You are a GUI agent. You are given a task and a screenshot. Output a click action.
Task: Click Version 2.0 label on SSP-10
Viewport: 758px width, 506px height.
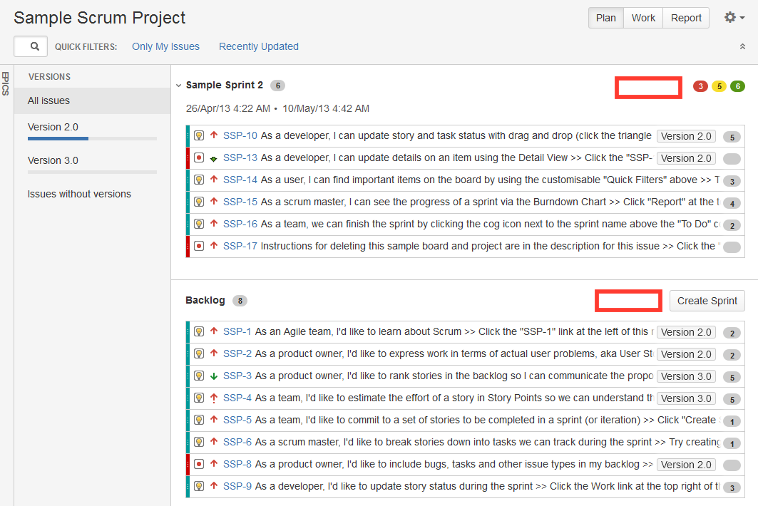[x=686, y=136]
